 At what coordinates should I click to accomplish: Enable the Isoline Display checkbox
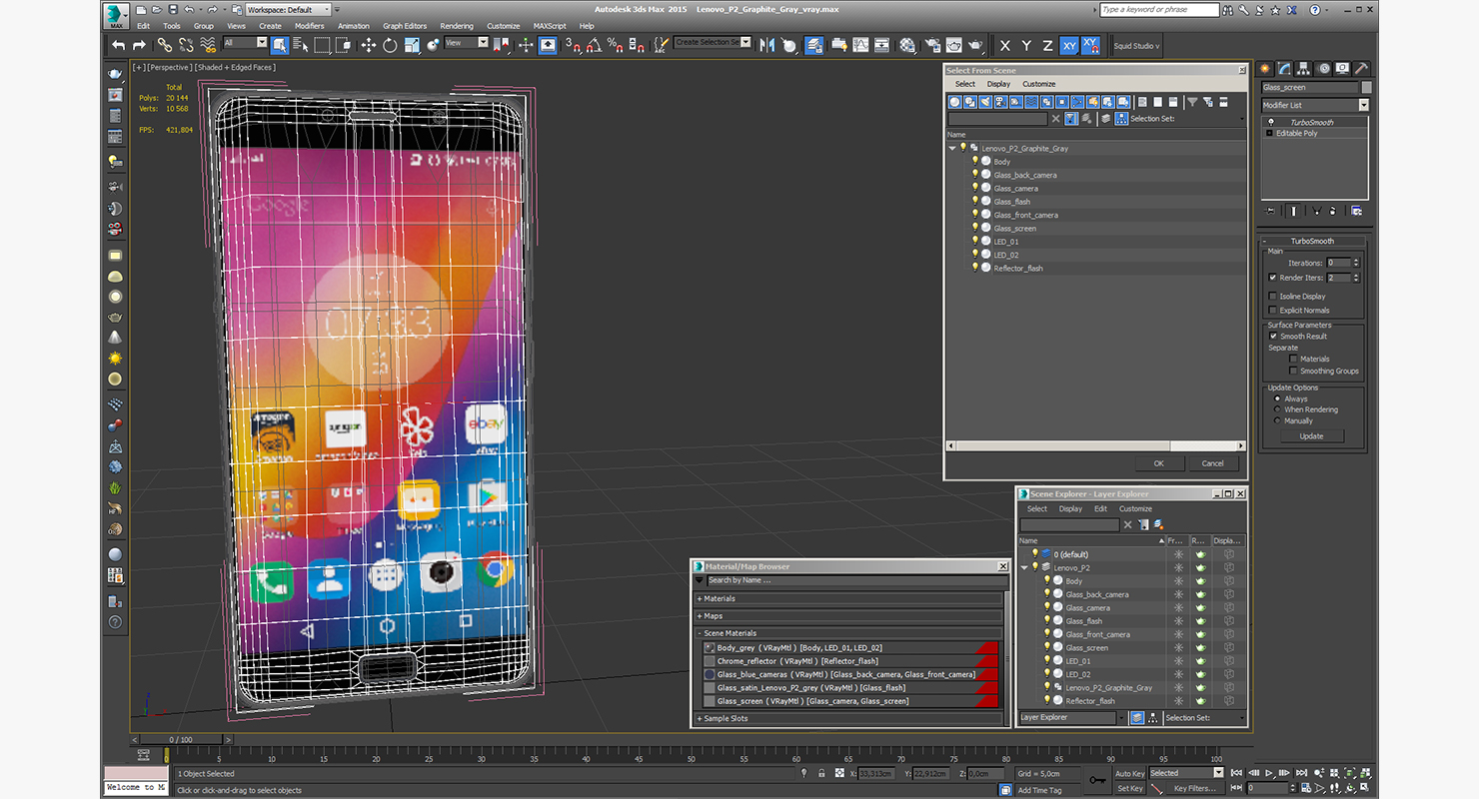(x=1272, y=297)
